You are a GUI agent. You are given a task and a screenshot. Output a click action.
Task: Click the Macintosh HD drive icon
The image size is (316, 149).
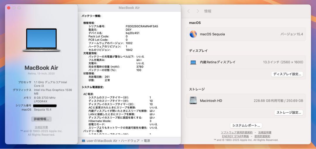tap(193, 100)
